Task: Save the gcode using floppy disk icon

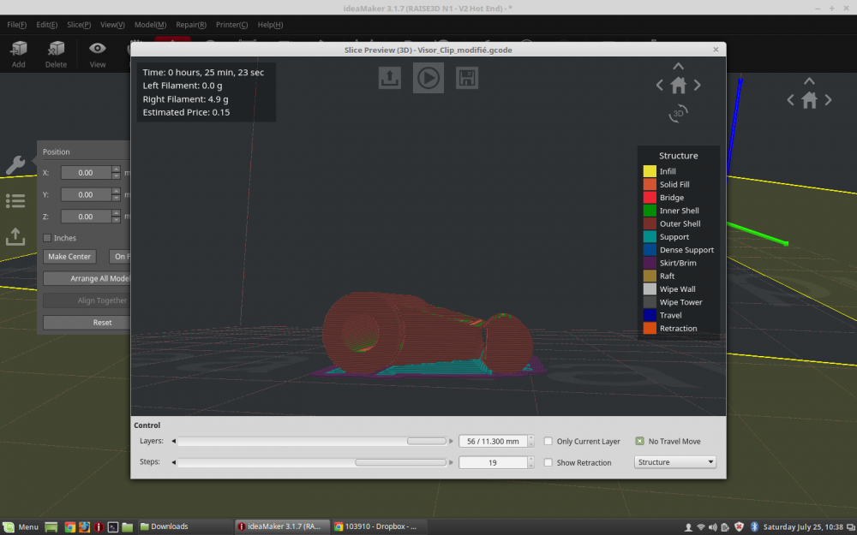Action: point(467,78)
